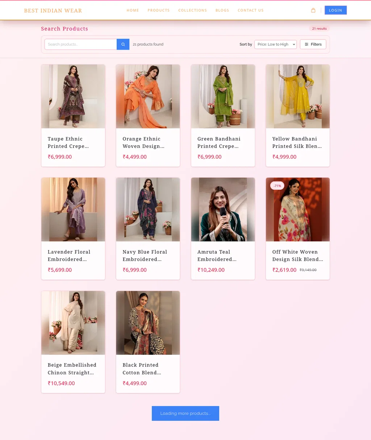The width and height of the screenshot is (371, 440).
Task: Click the Orange Ethnic Woven Design title
Action: click(x=143, y=142)
